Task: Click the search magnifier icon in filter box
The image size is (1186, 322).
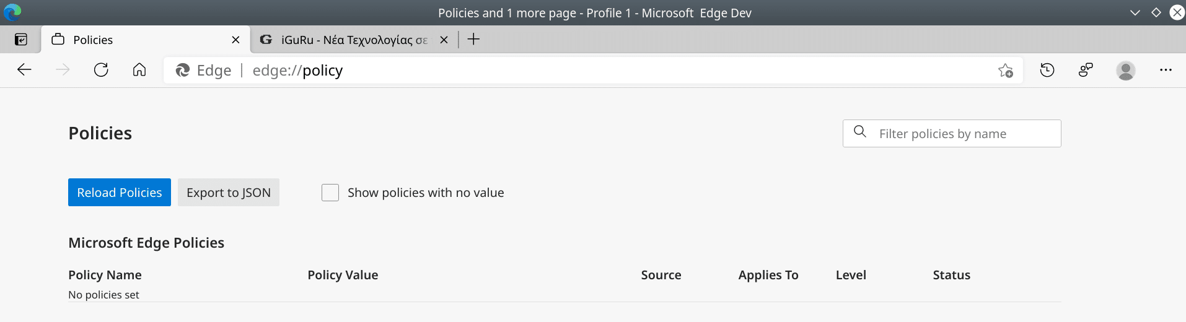Action: coord(860,131)
